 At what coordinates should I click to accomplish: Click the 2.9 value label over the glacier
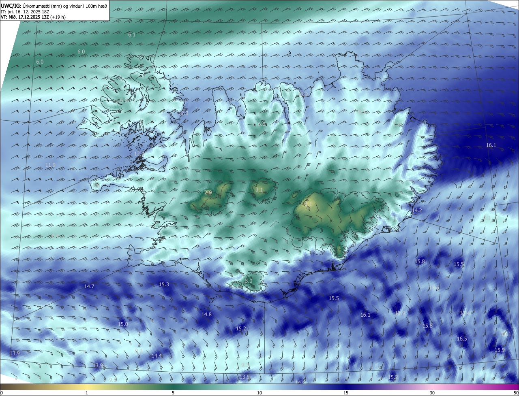coord(208,193)
